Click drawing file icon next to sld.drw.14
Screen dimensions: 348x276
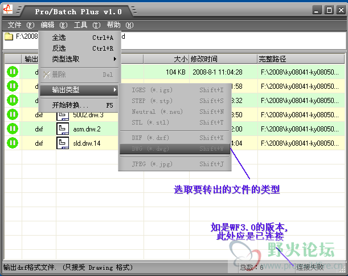[x=63, y=143]
